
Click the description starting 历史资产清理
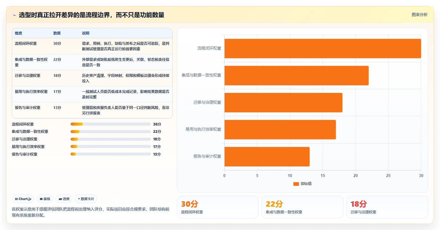pyautogui.click(x=126, y=78)
